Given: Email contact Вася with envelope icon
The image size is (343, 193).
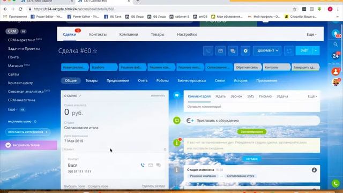Looking at the screenshot, I should pos(151,165).
